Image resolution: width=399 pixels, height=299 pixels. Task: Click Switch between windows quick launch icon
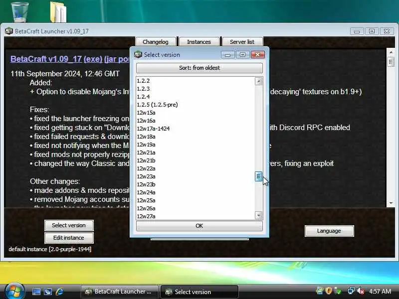(x=48, y=292)
